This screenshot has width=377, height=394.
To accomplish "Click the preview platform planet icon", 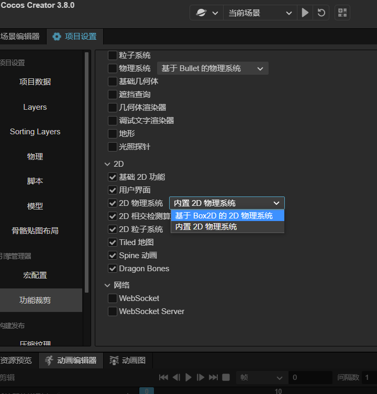I will point(201,13).
